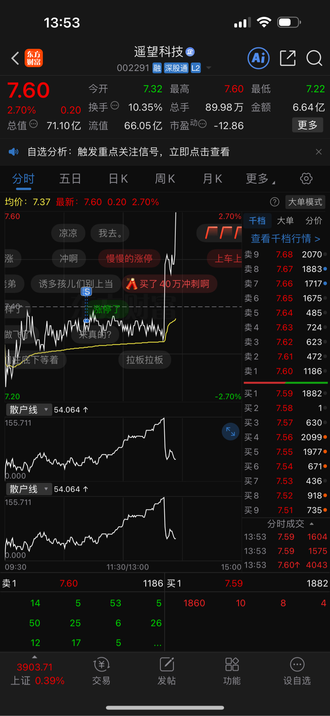This screenshot has width=330, height=716.
Task: Switch to the 月K tab
Action: (x=212, y=178)
